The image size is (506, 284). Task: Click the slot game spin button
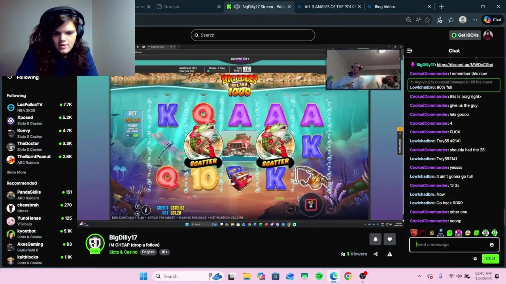(311, 205)
